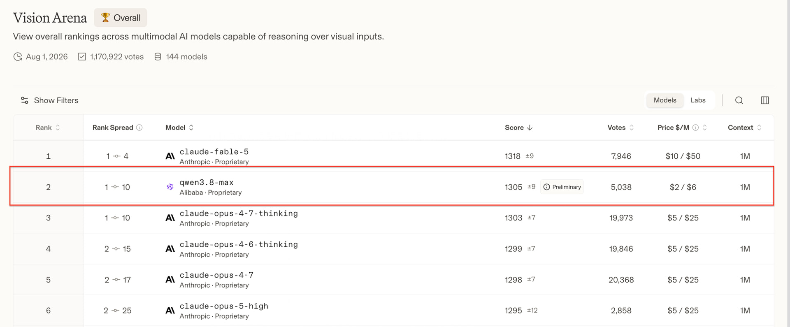Click the database icon beside 144 models
Screen dimensions: 790x327
tap(158, 57)
